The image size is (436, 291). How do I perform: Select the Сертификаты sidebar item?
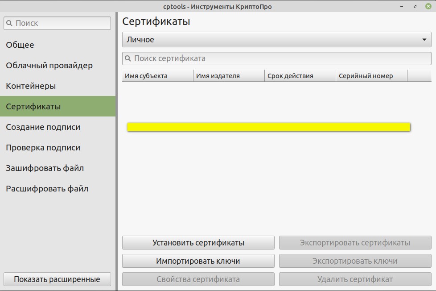58,106
